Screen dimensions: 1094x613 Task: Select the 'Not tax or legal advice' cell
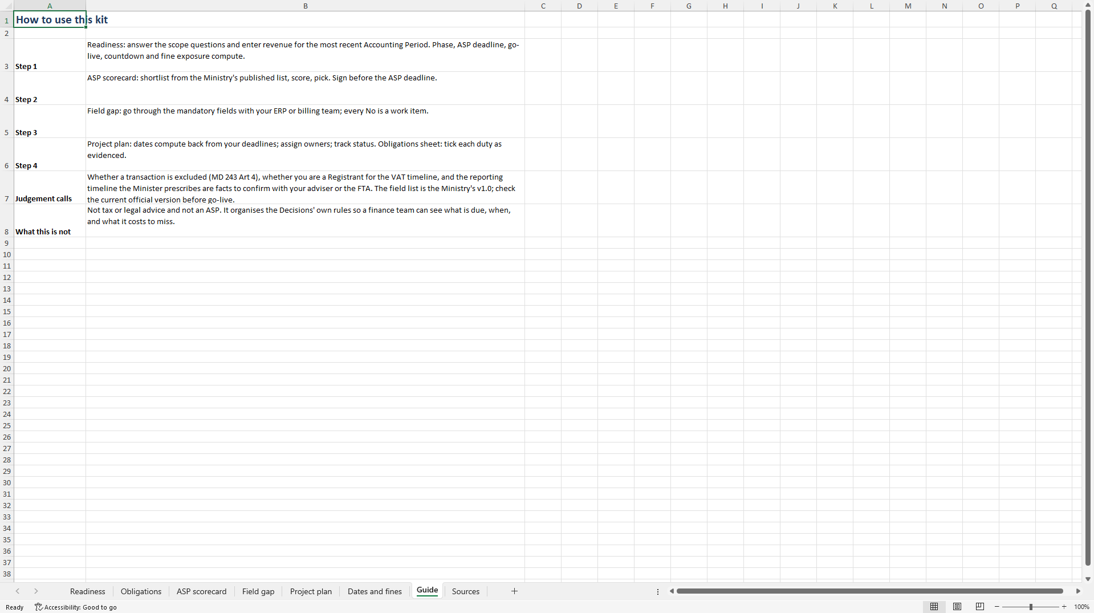point(306,221)
